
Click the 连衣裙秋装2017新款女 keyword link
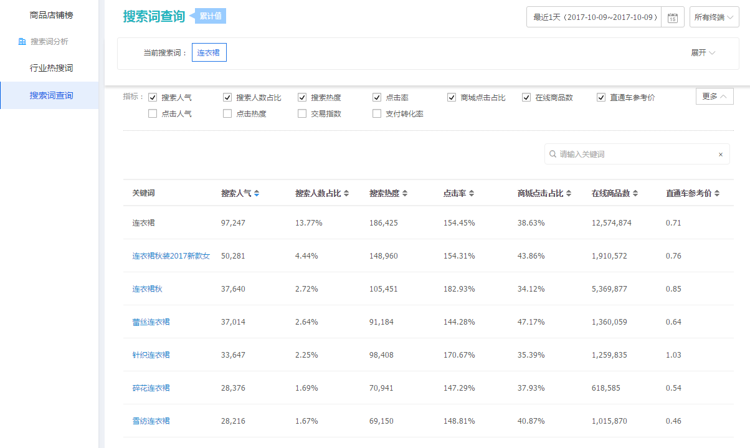(171, 256)
